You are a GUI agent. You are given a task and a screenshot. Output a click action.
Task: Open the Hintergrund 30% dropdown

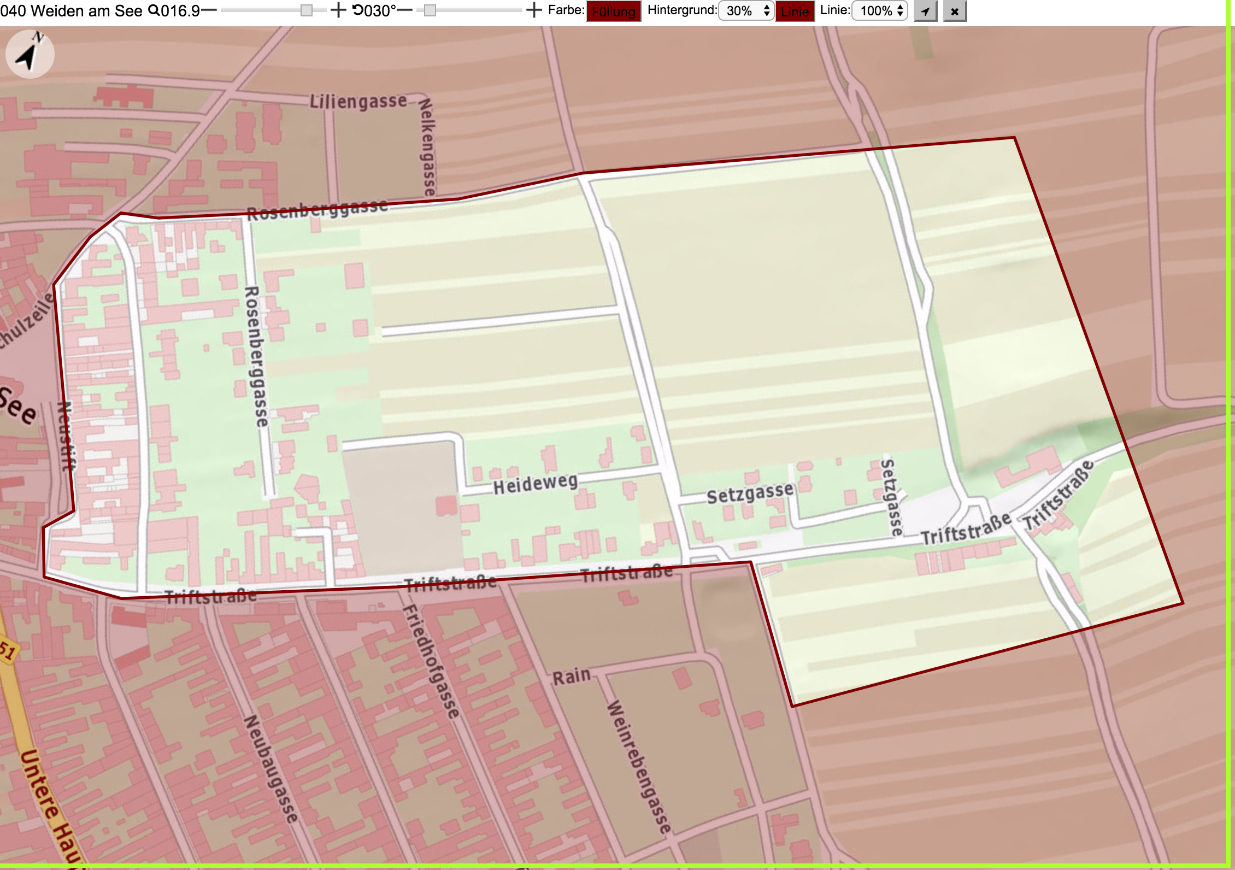746,11
